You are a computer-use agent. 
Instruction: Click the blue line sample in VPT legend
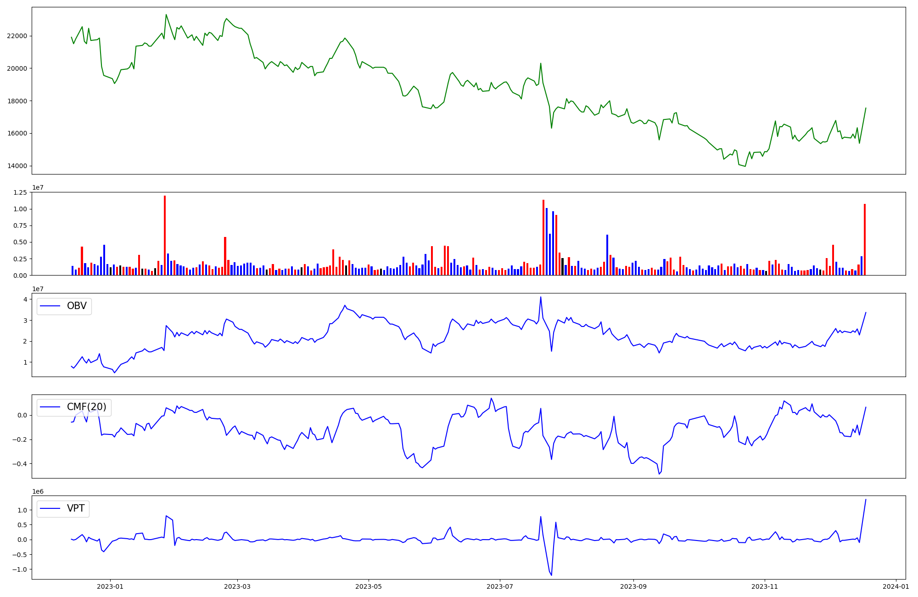point(50,508)
